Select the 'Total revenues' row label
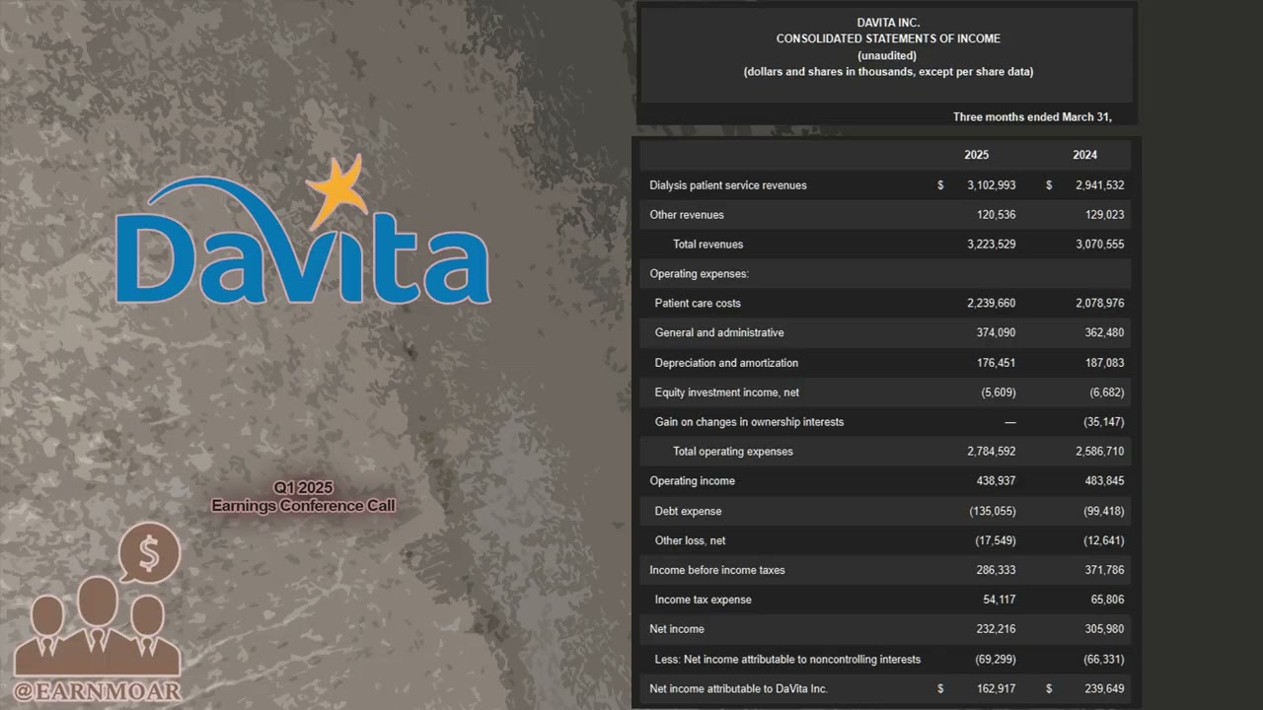This screenshot has width=1263, height=710. click(708, 245)
